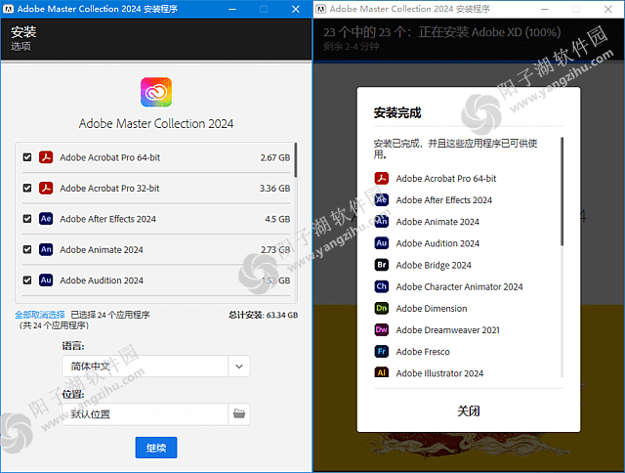Click the completed apps list scrollbar
The height and width of the screenshot is (473, 625).
[562, 192]
